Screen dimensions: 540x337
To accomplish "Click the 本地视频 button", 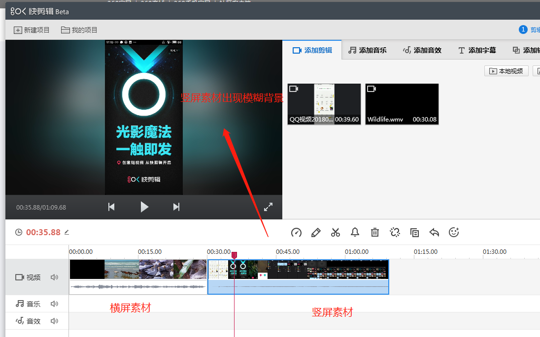I will [506, 71].
